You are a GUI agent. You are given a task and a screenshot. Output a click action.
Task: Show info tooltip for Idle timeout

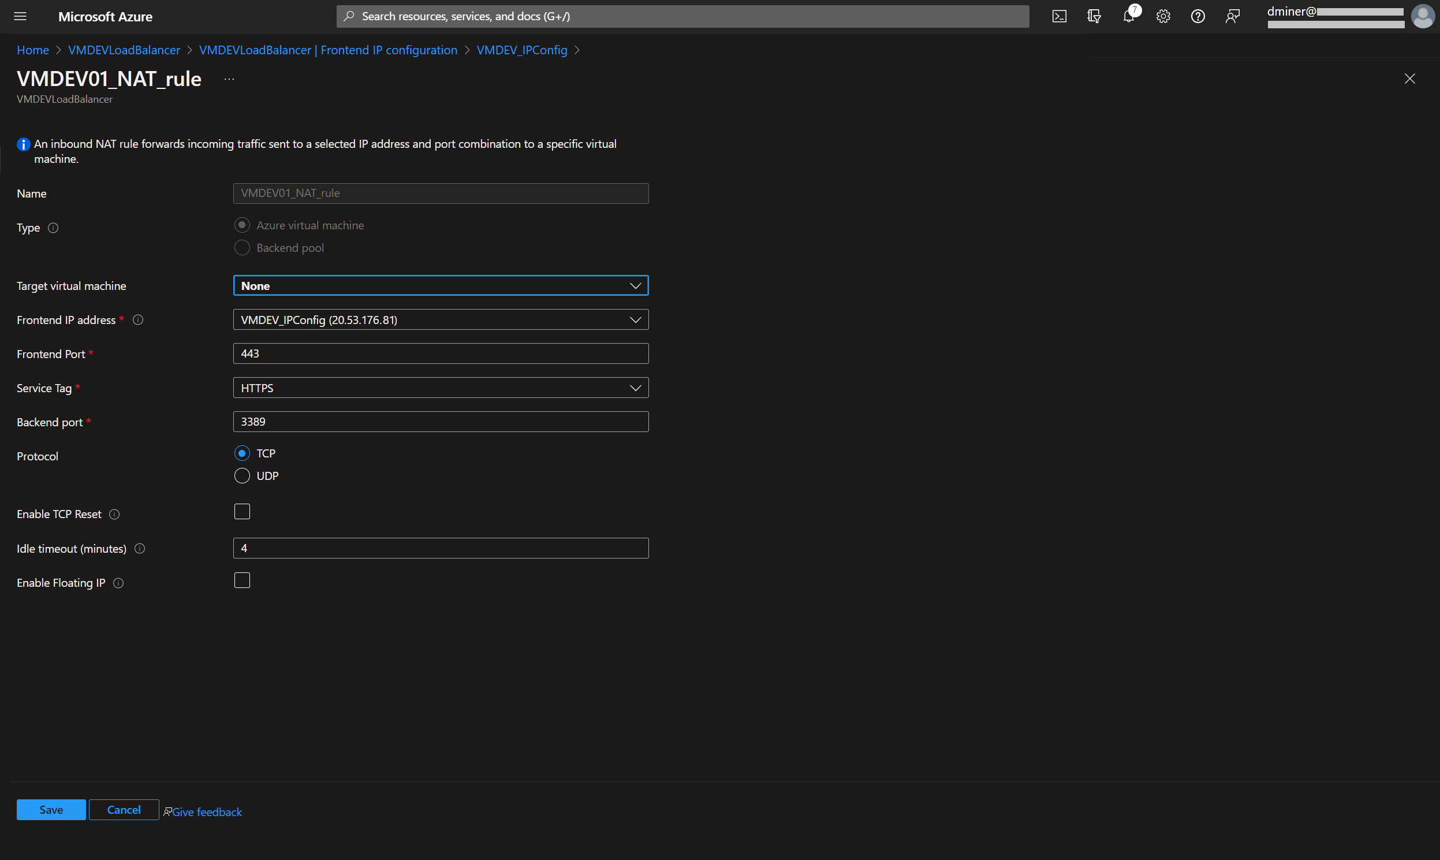pyautogui.click(x=140, y=549)
